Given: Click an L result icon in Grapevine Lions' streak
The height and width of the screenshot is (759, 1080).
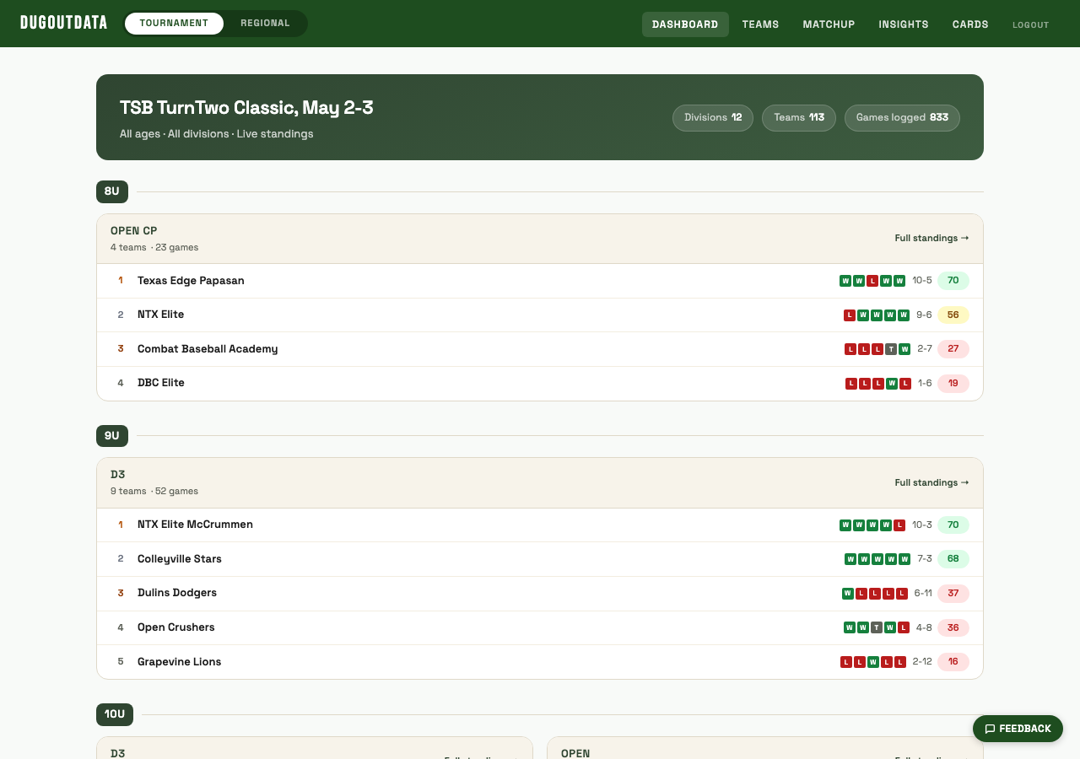Looking at the screenshot, I should (846, 662).
